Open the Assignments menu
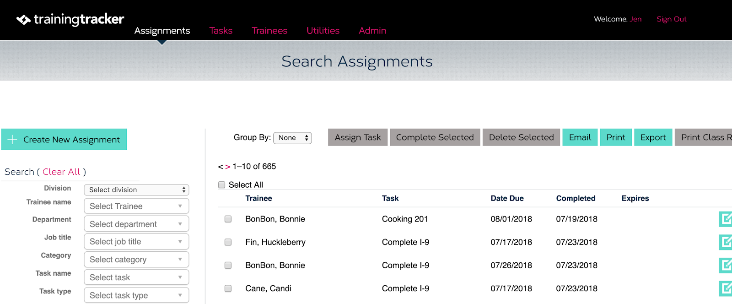Screen dimensions: 732x304 (x=162, y=31)
